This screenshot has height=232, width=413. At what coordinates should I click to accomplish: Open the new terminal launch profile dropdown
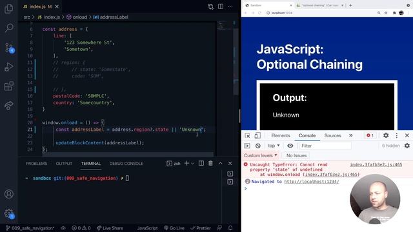pyautogui.click(x=193, y=164)
